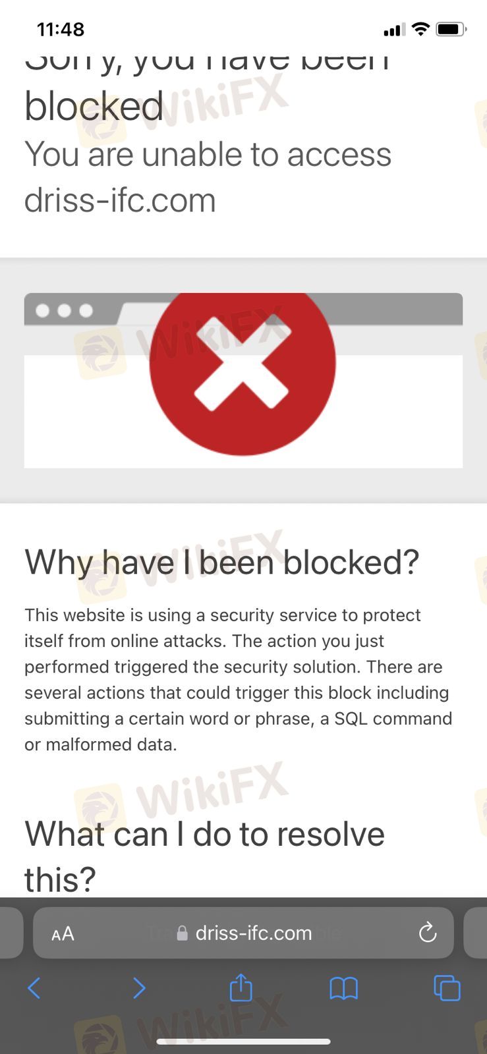
Task: Show open tabs overview icon
Action: [x=447, y=988]
